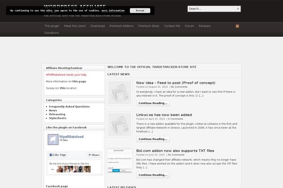283x188 pixels.
Task: Open 'The plugin' menu item
Action: point(52,26)
